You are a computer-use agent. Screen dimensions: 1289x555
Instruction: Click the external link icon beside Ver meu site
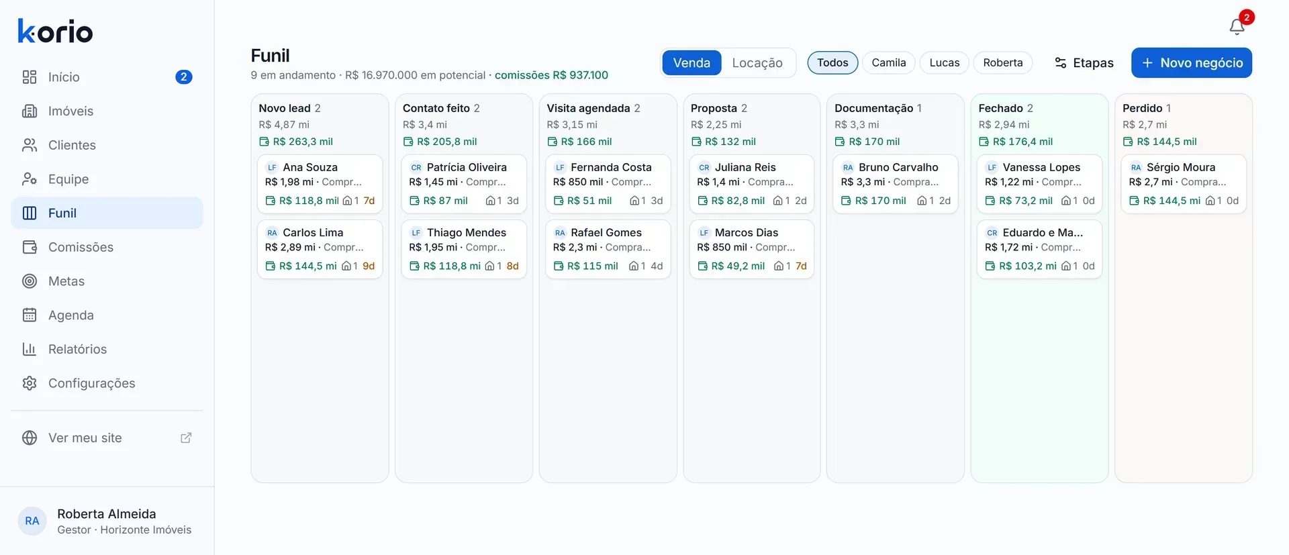pyautogui.click(x=186, y=438)
